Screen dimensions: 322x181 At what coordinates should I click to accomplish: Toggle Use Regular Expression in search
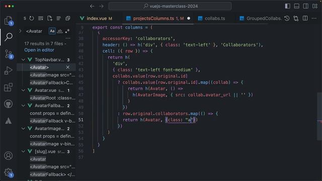(67, 31)
